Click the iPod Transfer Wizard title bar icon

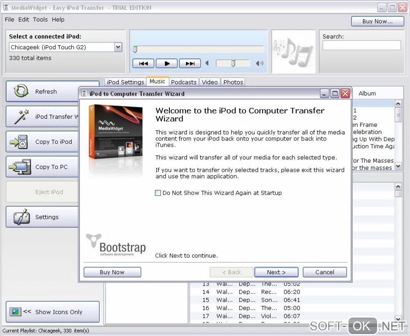point(84,93)
